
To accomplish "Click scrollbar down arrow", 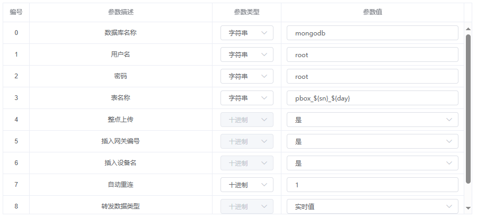I will pos(468,208).
